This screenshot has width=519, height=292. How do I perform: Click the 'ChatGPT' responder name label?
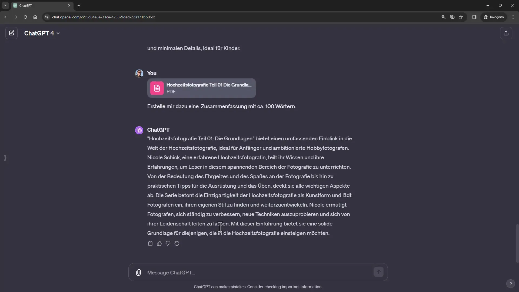click(158, 130)
